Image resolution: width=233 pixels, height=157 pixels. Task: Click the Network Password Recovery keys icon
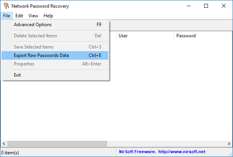pyautogui.click(x=6, y=6)
